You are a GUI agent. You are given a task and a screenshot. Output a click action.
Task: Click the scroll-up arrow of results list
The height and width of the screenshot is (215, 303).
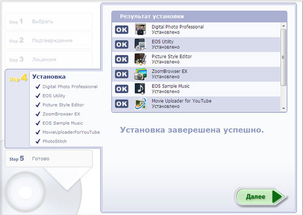coord(284,25)
